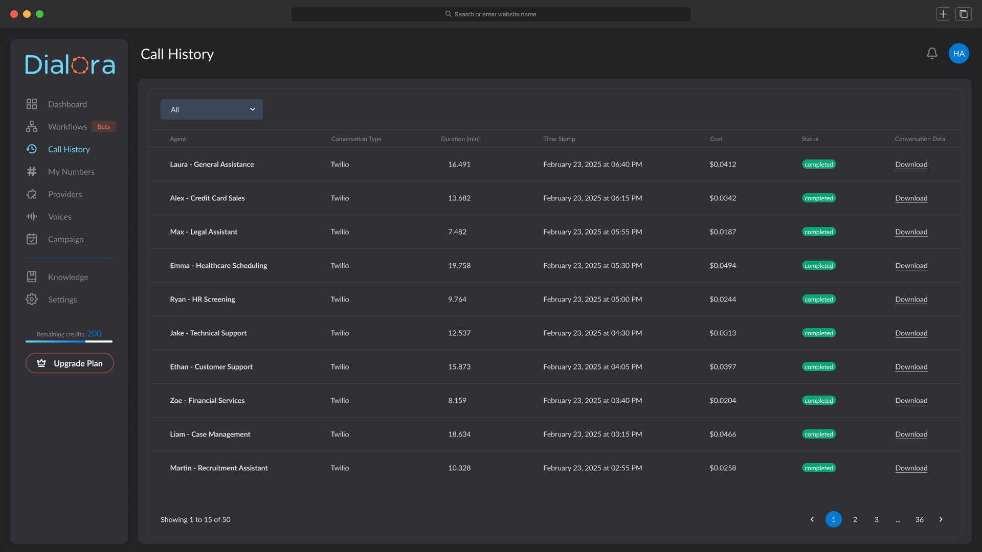Open the HA user avatar
This screenshot has height=552, width=982.
pyautogui.click(x=958, y=54)
